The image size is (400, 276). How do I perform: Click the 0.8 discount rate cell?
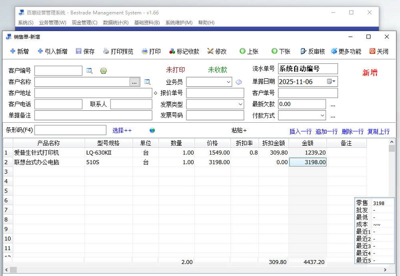click(244, 153)
